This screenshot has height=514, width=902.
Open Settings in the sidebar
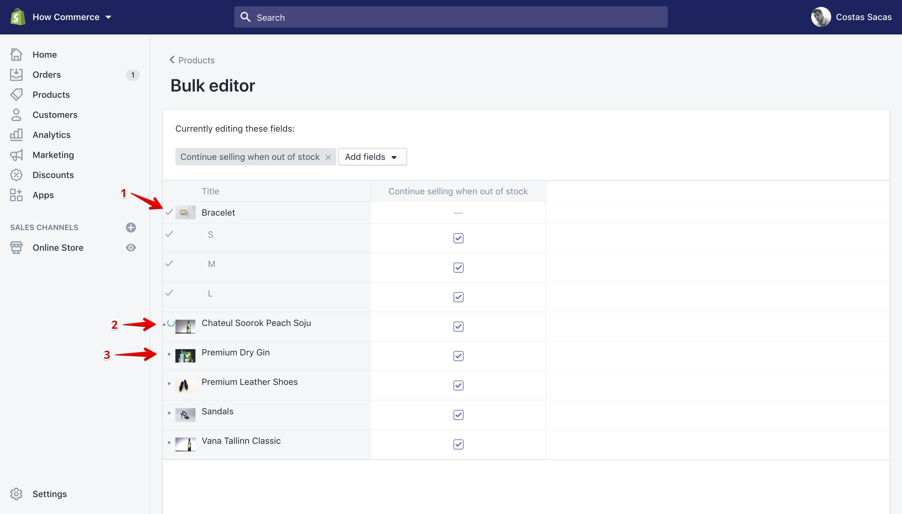point(50,494)
